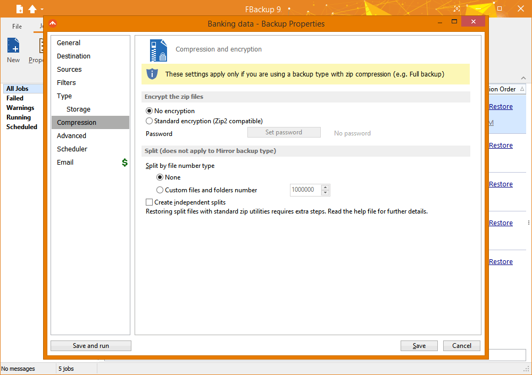Click the green dollar sign next to Email
The height and width of the screenshot is (375, 532).
pos(124,163)
